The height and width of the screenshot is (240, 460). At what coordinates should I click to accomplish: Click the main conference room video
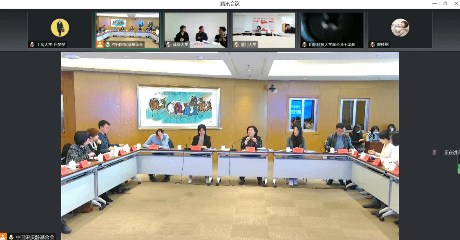pyautogui.click(x=230, y=143)
